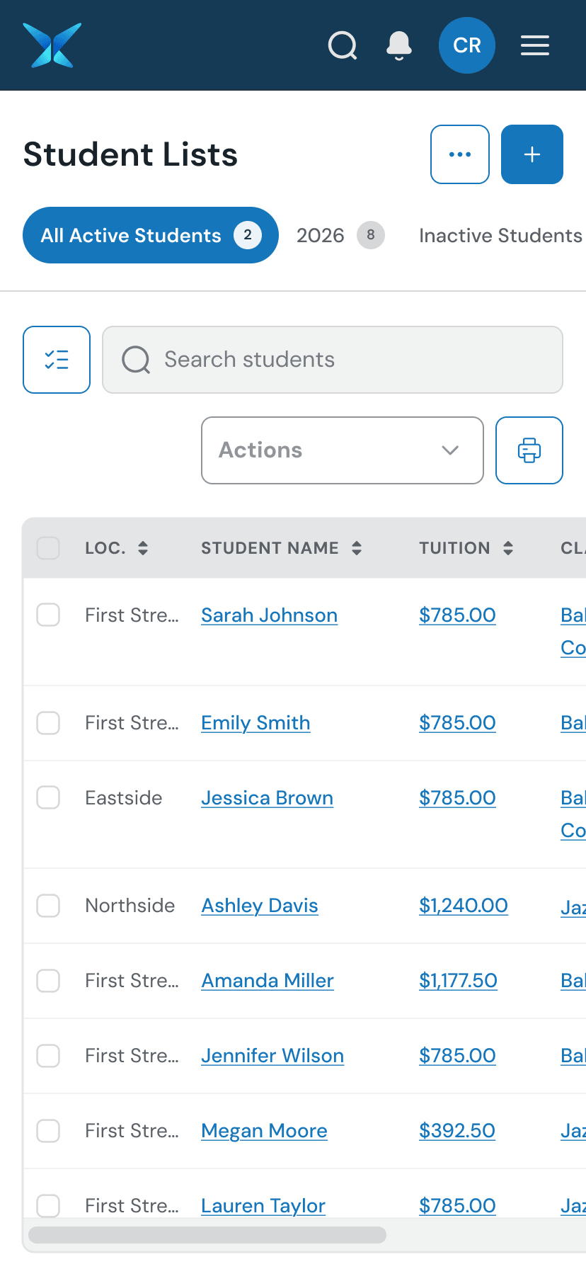The image size is (586, 1269).
Task: Open Jessica Brown's student profile
Action: pyautogui.click(x=267, y=798)
